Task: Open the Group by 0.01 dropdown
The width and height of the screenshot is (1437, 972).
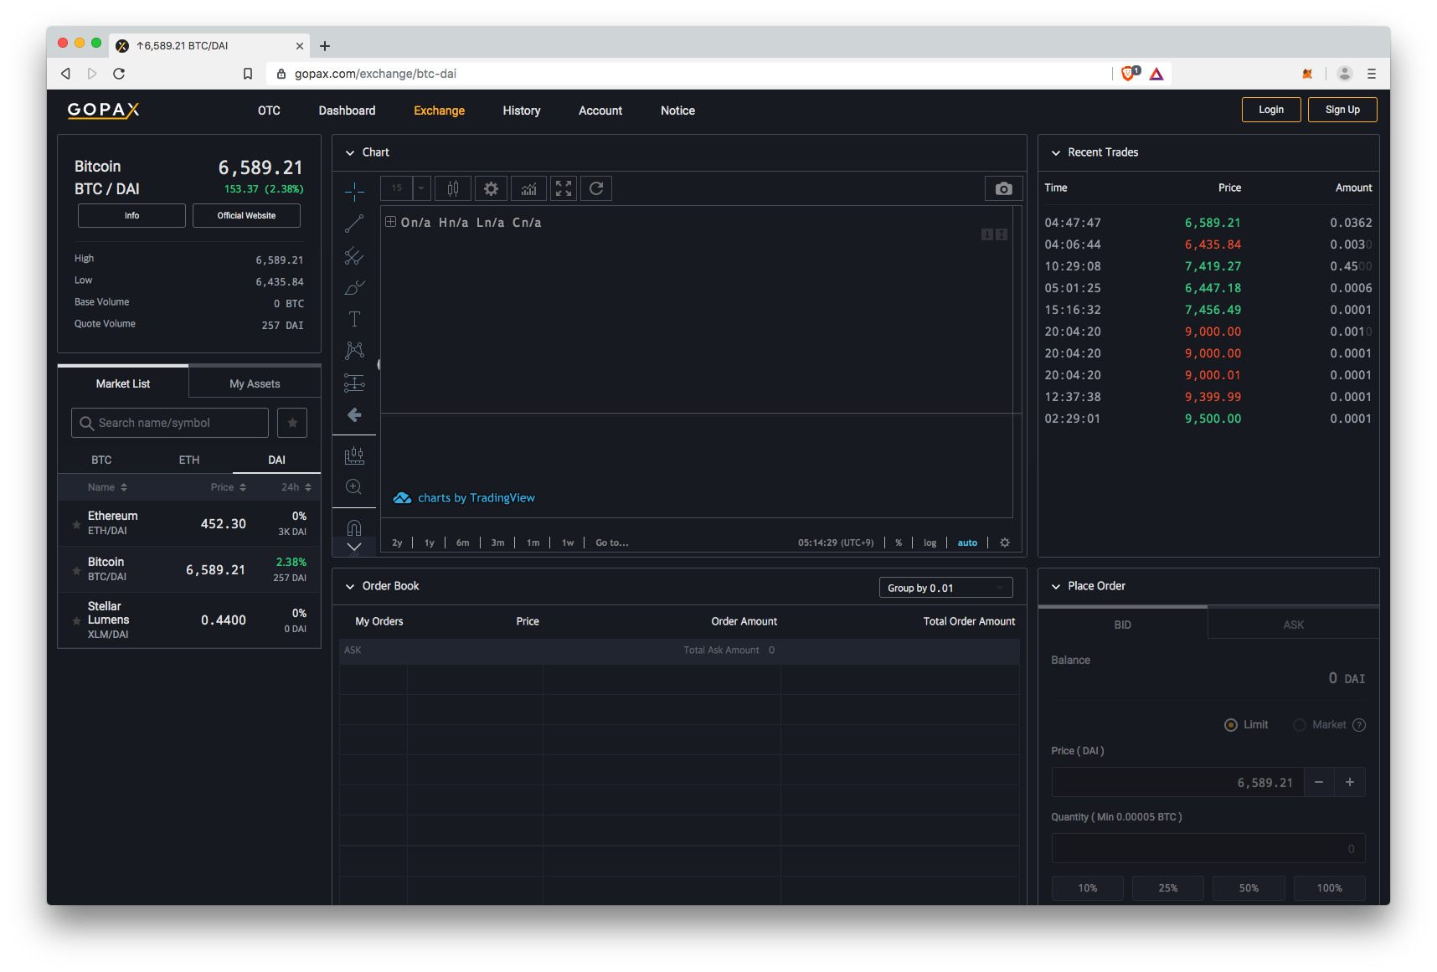Action: pyautogui.click(x=945, y=588)
